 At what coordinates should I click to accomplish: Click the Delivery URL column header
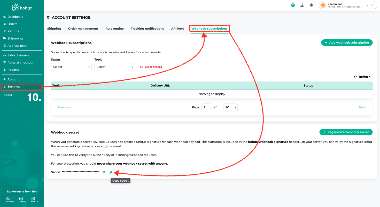coord(160,86)
